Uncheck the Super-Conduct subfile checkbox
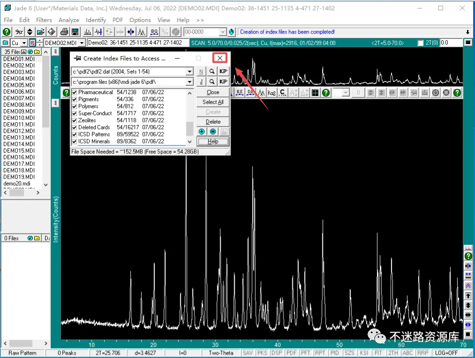 click(x=75, y=113)
